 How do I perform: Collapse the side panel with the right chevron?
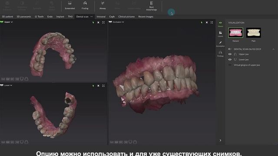220,140
